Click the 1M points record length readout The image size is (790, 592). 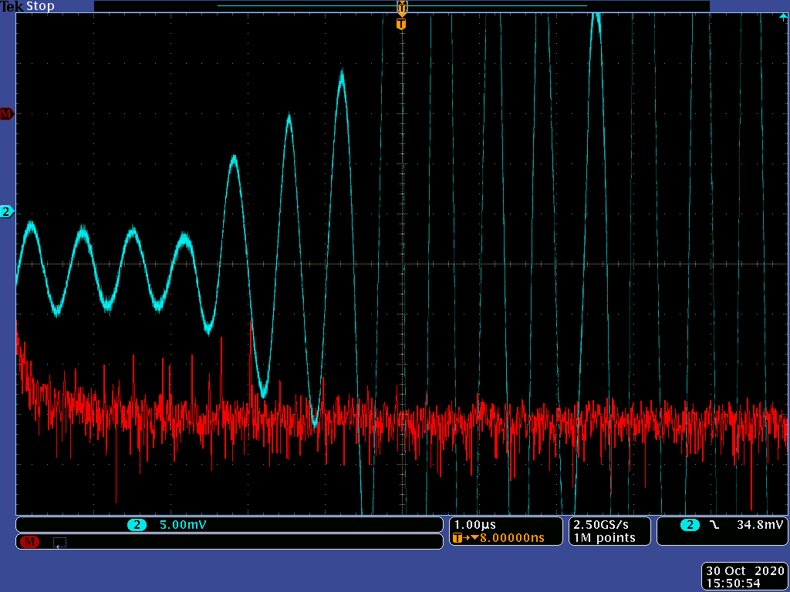pyautogui.click(x=604, y=538)
